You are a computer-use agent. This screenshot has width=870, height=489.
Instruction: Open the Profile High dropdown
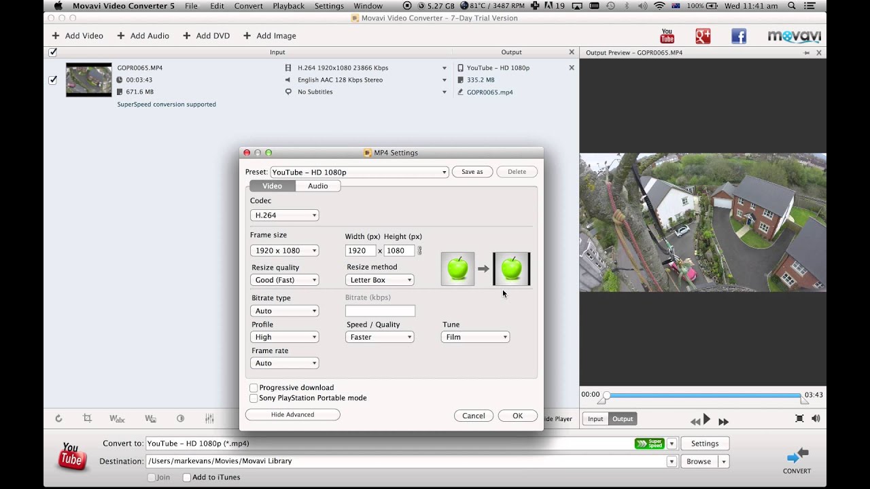284,337
